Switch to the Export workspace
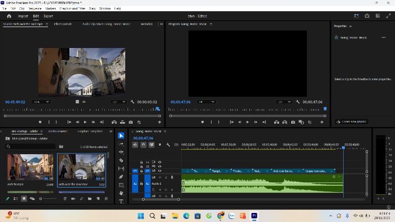 (x=49, y=16)
